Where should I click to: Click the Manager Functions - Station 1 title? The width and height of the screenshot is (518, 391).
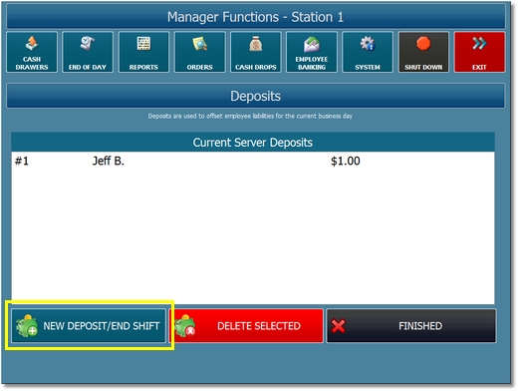pos(256,17)
